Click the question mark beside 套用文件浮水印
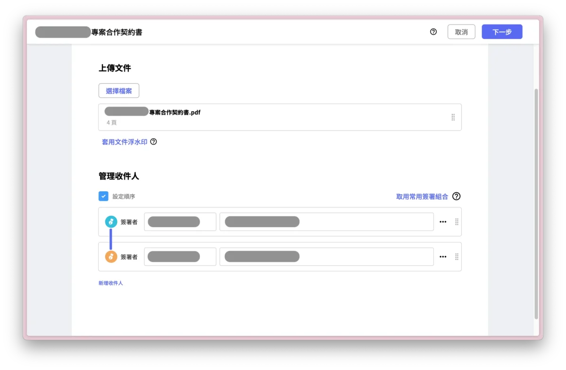 (154, 141)
